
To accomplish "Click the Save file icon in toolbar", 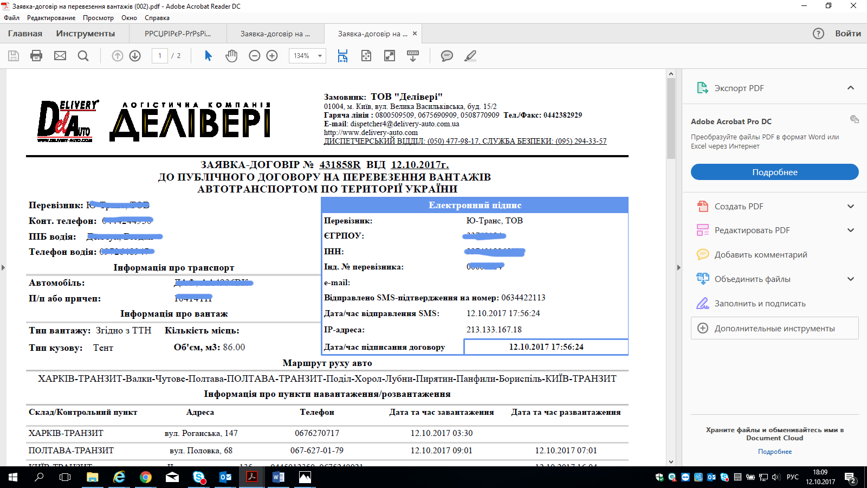I will tap(14, 56).
